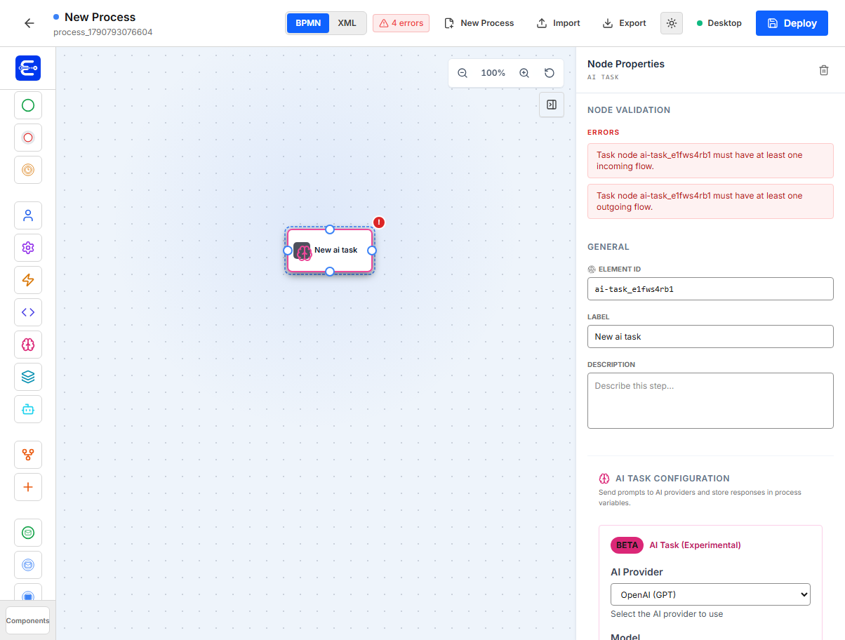Click process_1790793076604 ID text
The image size is (845, 640).
pos(102,32)
